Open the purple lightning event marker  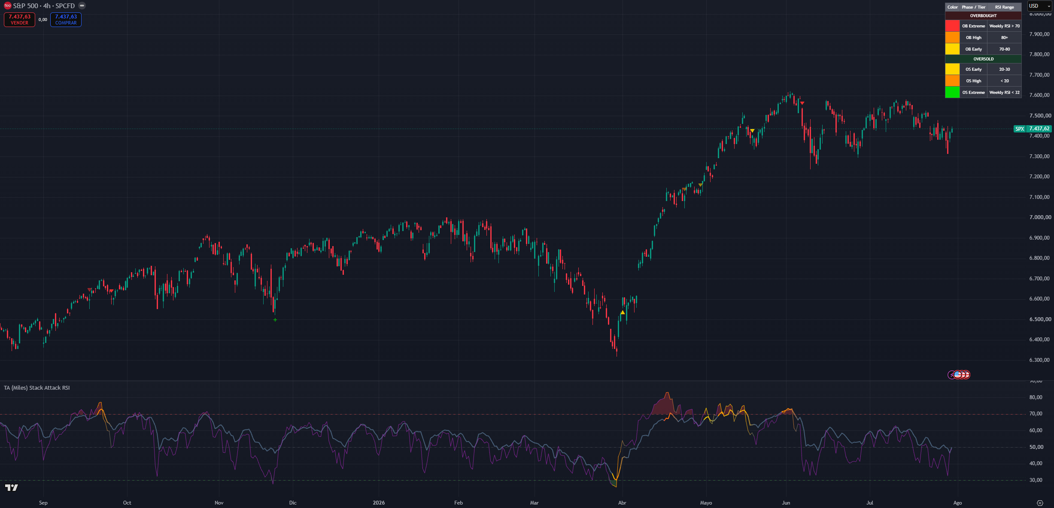(951, 375)
